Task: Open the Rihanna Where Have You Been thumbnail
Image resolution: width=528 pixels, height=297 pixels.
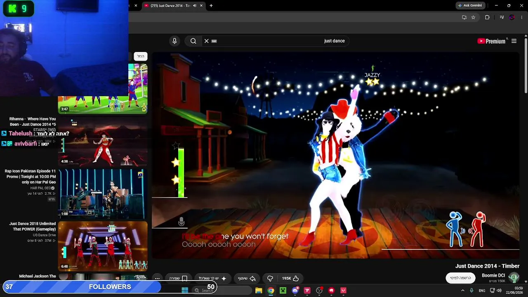Action: pyautogui.click(x=103, y=141)
